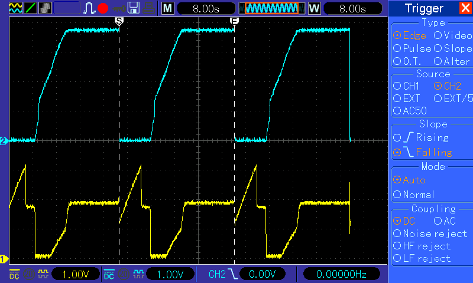The width and height of the screenshot is (473, 283).
Task: Click the waveform overview thumbnail bar
Action: coord(272,8)
